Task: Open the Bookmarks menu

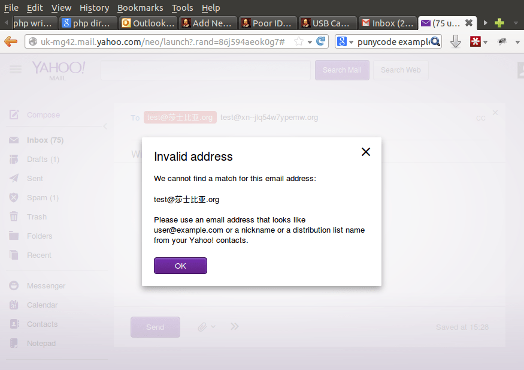Action: [140, 8]
